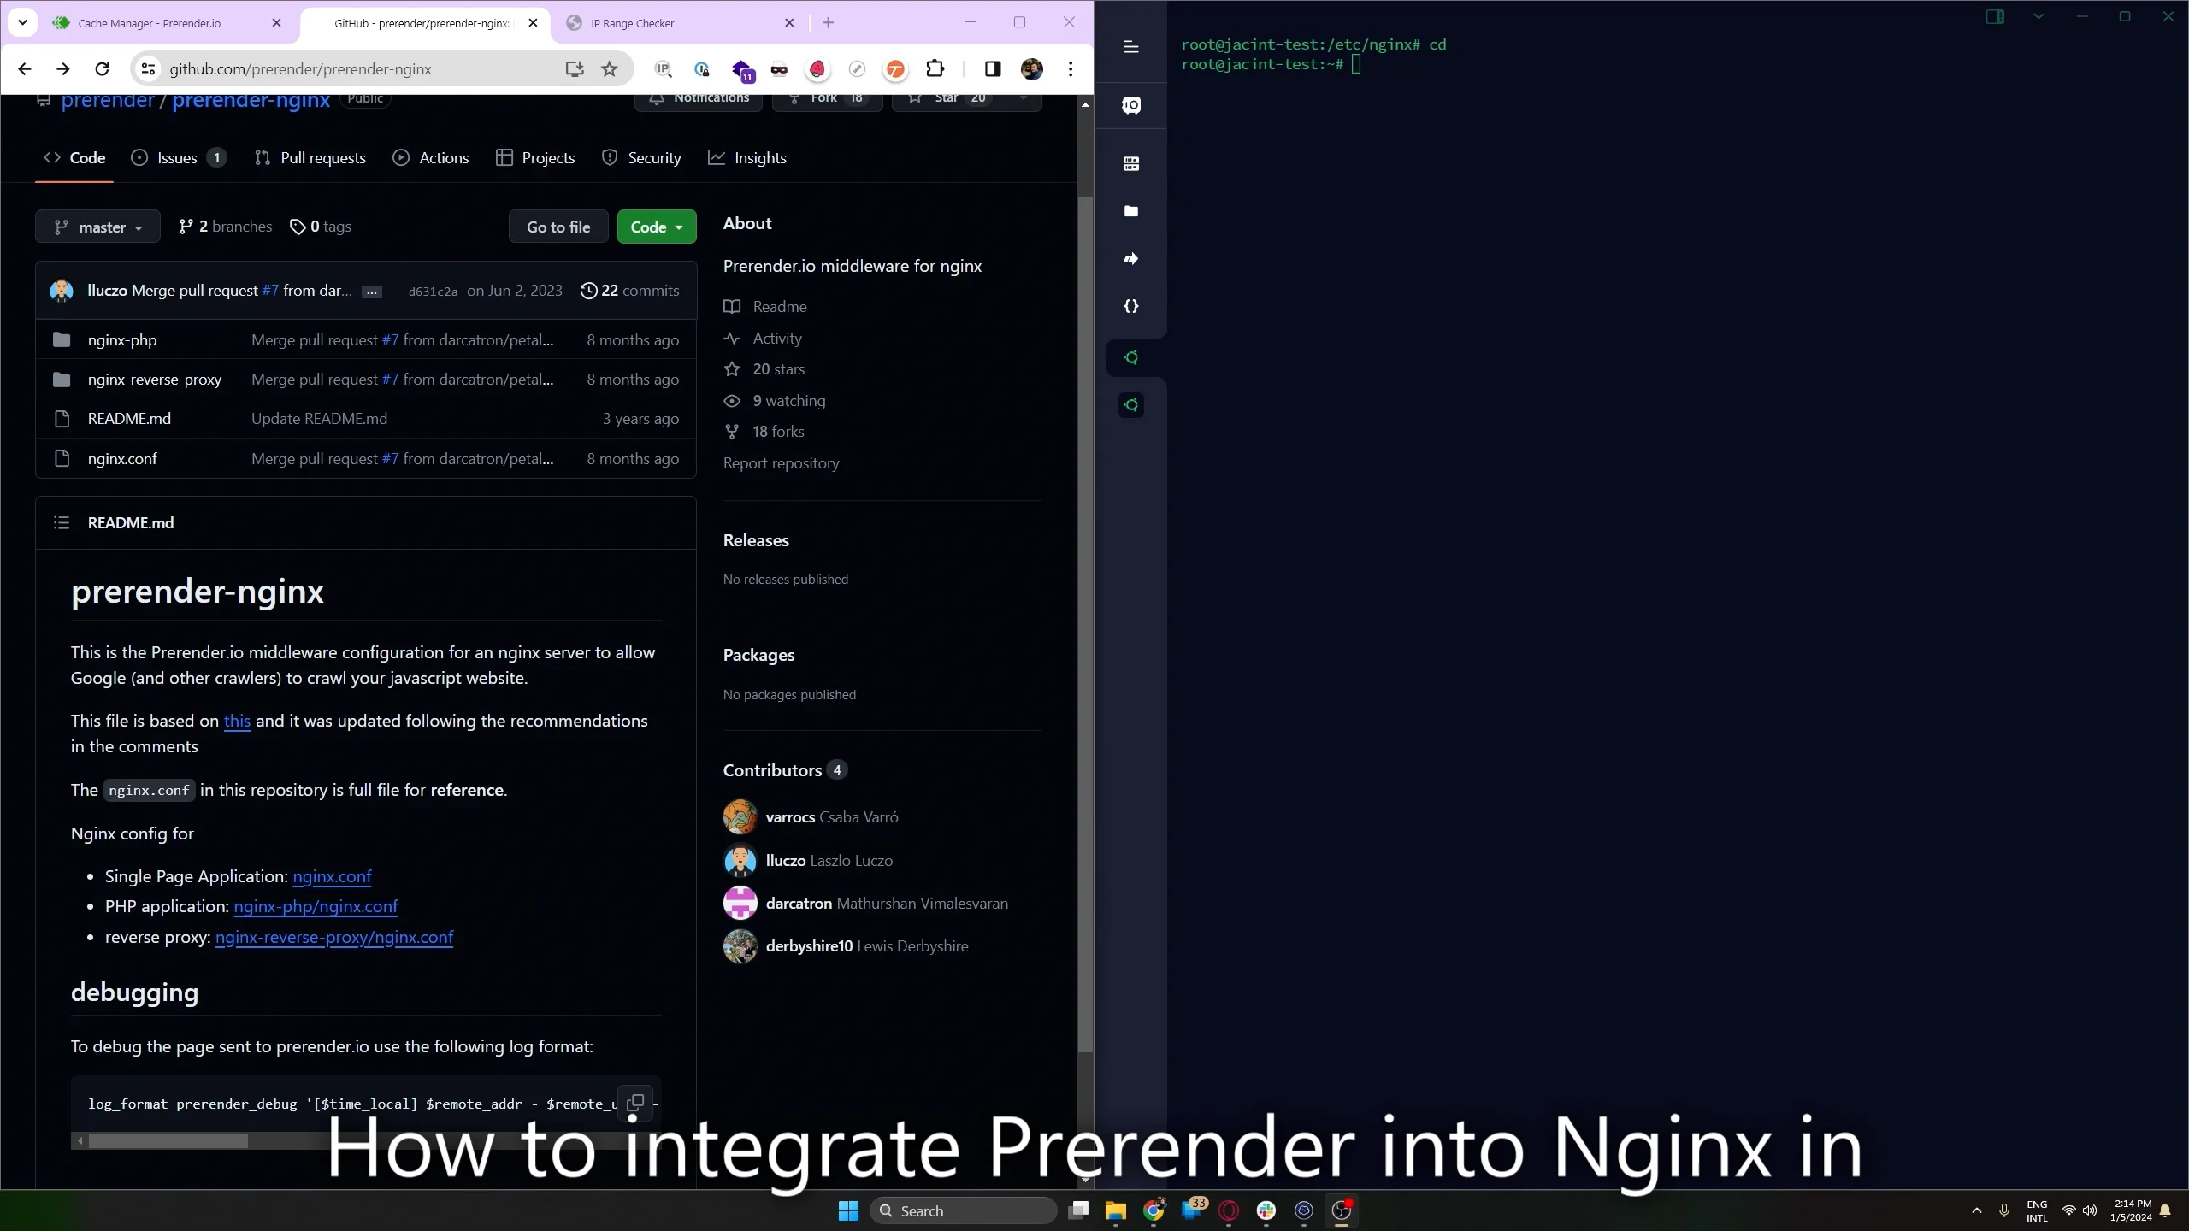This screenshot has height=1231, width=2189.
Task: Open OBS Studio from the taskbar
Action: [x=1341, y=1211]
